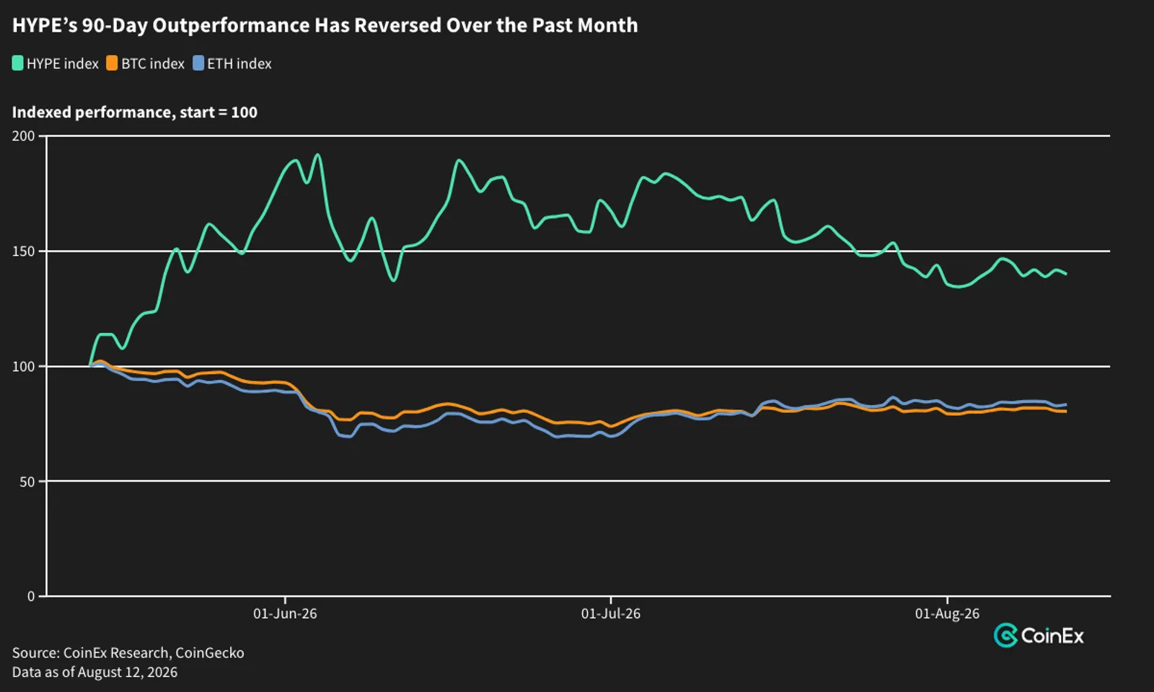The height and width of the screenshot is (692, 1154).
Task: Click the orange BTC index legend swatch
Action: [x=112, y=63]
